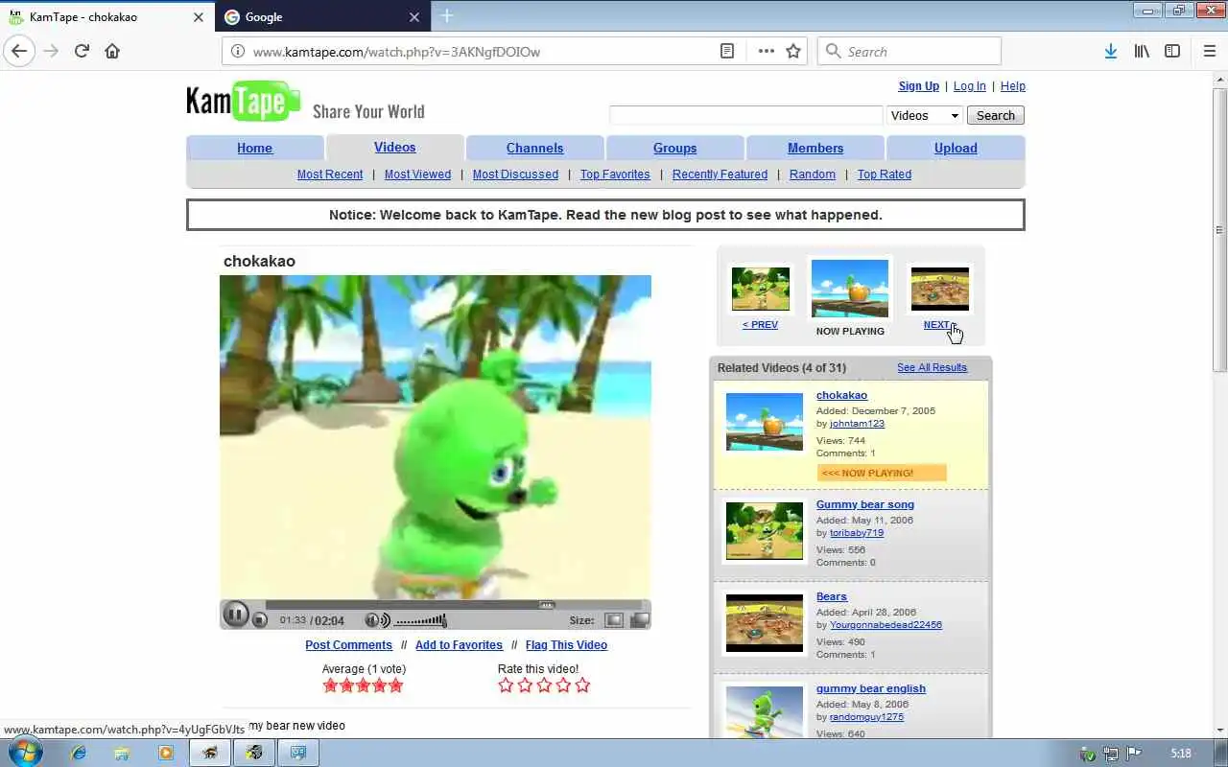The height and width of the screenshot is (767, 1228).
Task: Rate the video five stars
Action: coord(582,685)
